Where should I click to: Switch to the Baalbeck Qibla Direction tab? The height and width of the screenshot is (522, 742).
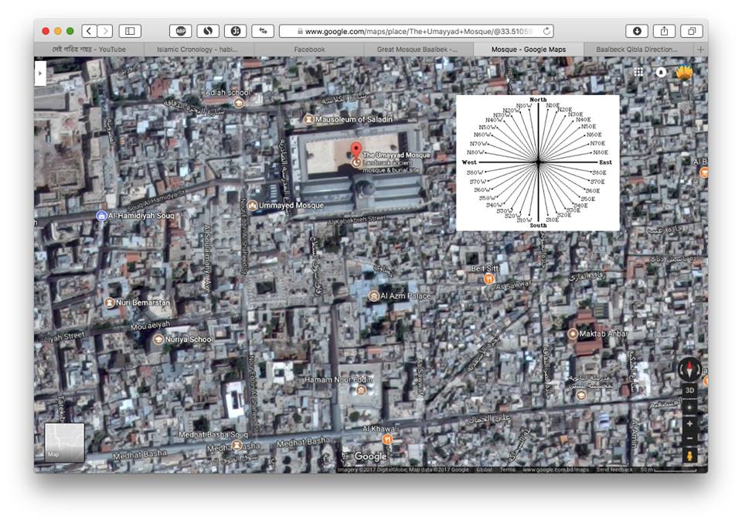pos(638,49)
